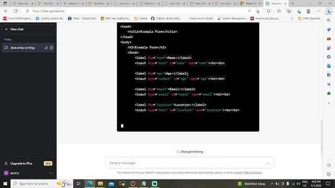Viewport: 335px width, 188px height.
Task: Open the Oclack bookmarks folder
Action: [x=141, y=19]
